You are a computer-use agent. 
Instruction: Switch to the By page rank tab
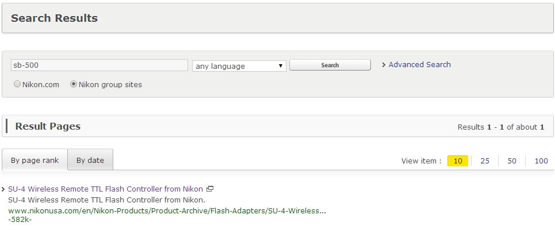(35, 160)
